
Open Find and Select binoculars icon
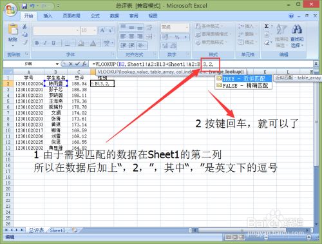click(297, 29)
